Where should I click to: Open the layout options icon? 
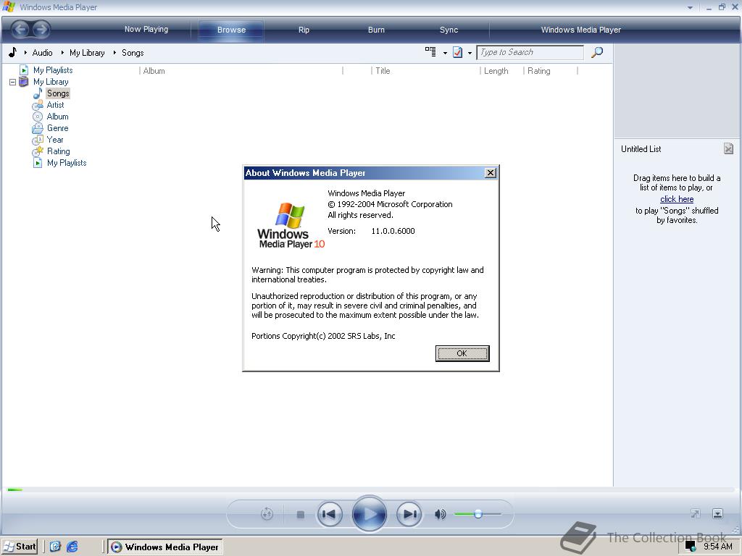pos(457,52)
